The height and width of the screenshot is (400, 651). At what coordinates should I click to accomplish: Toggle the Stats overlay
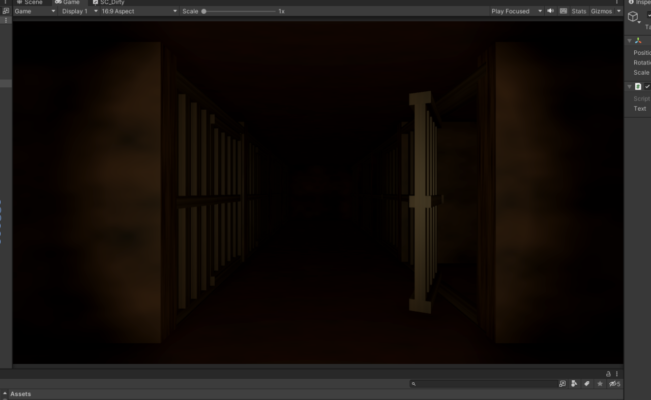click(x=579, y=11)
